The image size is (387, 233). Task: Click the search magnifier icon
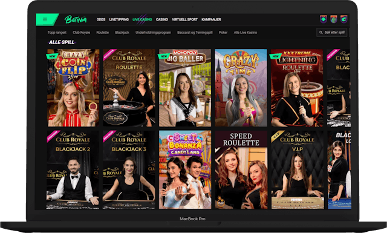(321, 32)
